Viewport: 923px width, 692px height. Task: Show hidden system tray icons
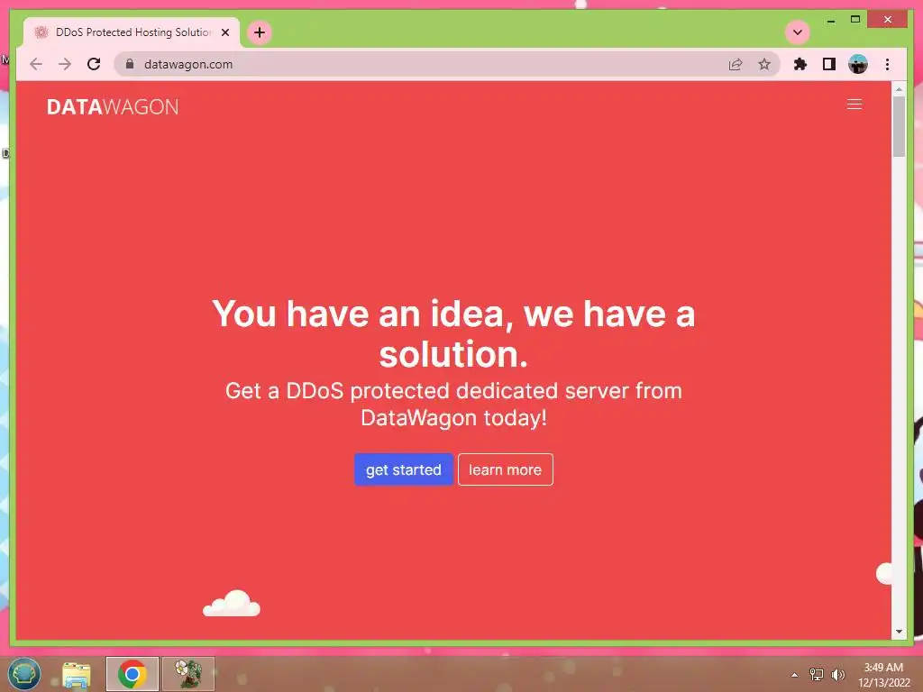(794, 674)
